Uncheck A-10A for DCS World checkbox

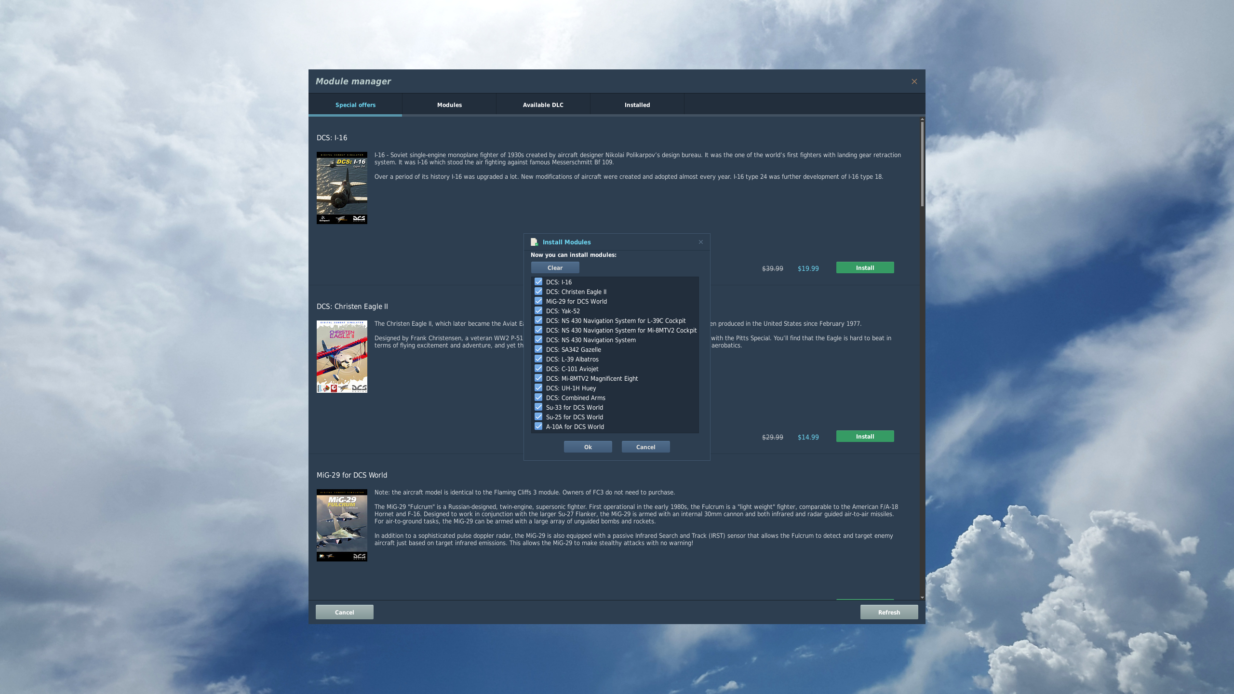[538, 427]
